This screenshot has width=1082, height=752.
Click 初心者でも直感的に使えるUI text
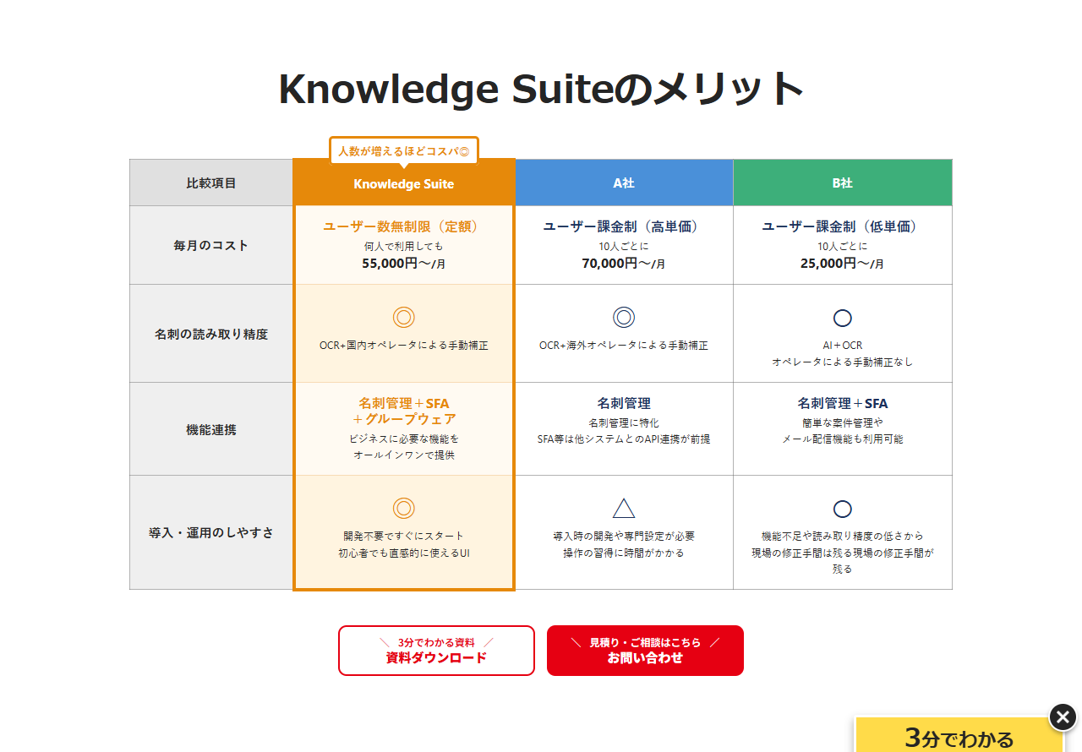tap(404, 553)
